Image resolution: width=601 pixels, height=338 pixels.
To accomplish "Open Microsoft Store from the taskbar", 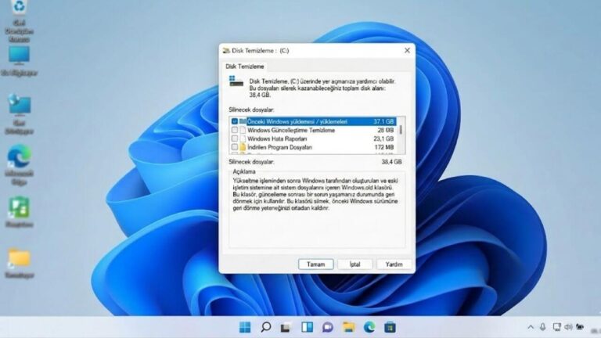I will 390,327.
